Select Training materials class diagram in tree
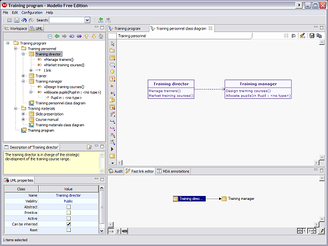 [x=59, y=125]
